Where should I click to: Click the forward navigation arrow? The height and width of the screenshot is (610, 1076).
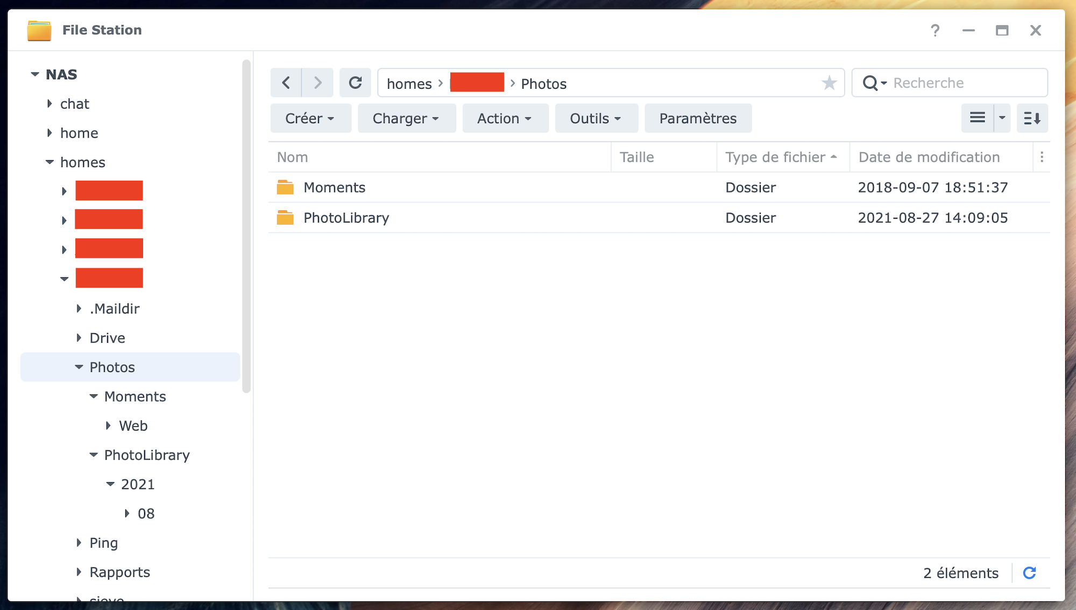[x=317, y=83]
